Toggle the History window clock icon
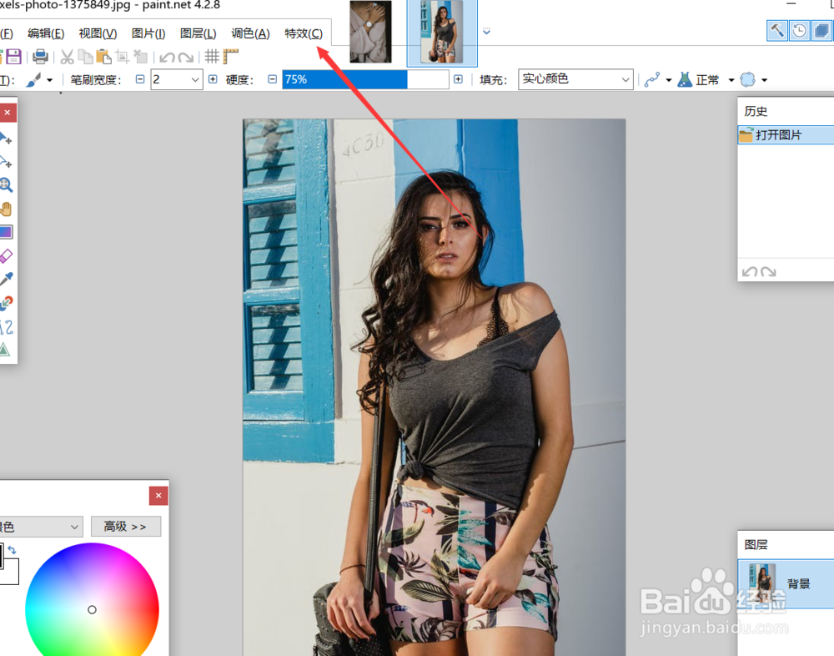 coord(799,30)
